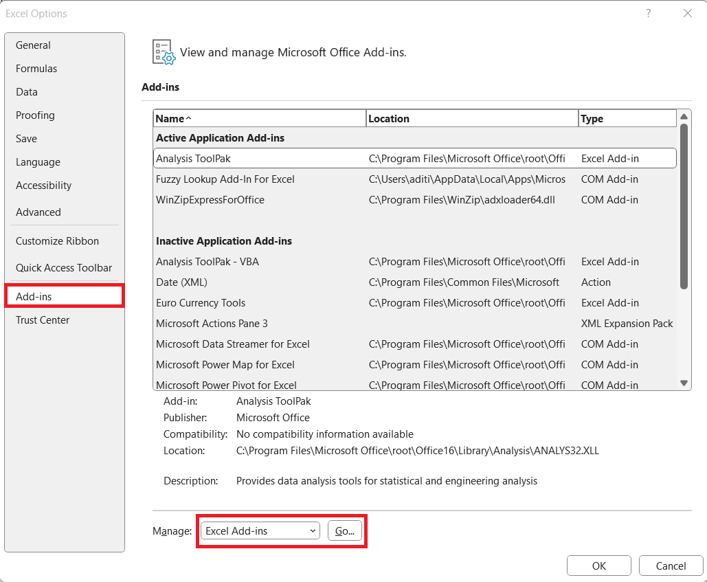Select Microsoft Power Map for Excel row
Screen dimensions: 707x582
[415, 365]
